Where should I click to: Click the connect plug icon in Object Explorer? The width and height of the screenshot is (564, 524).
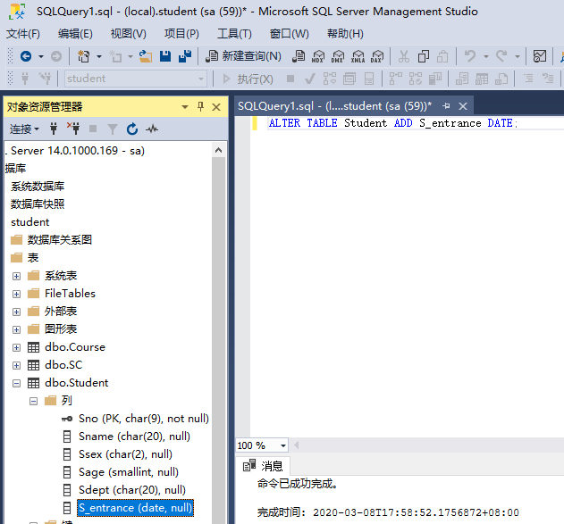click(54, 129)
